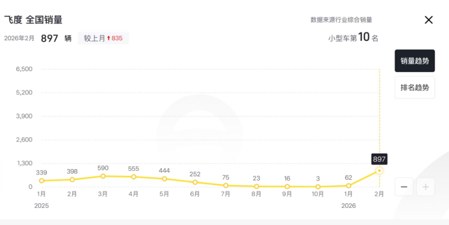Select the March 2025 data point (590)
The image size is (449, 225).
tap(103, 176)
